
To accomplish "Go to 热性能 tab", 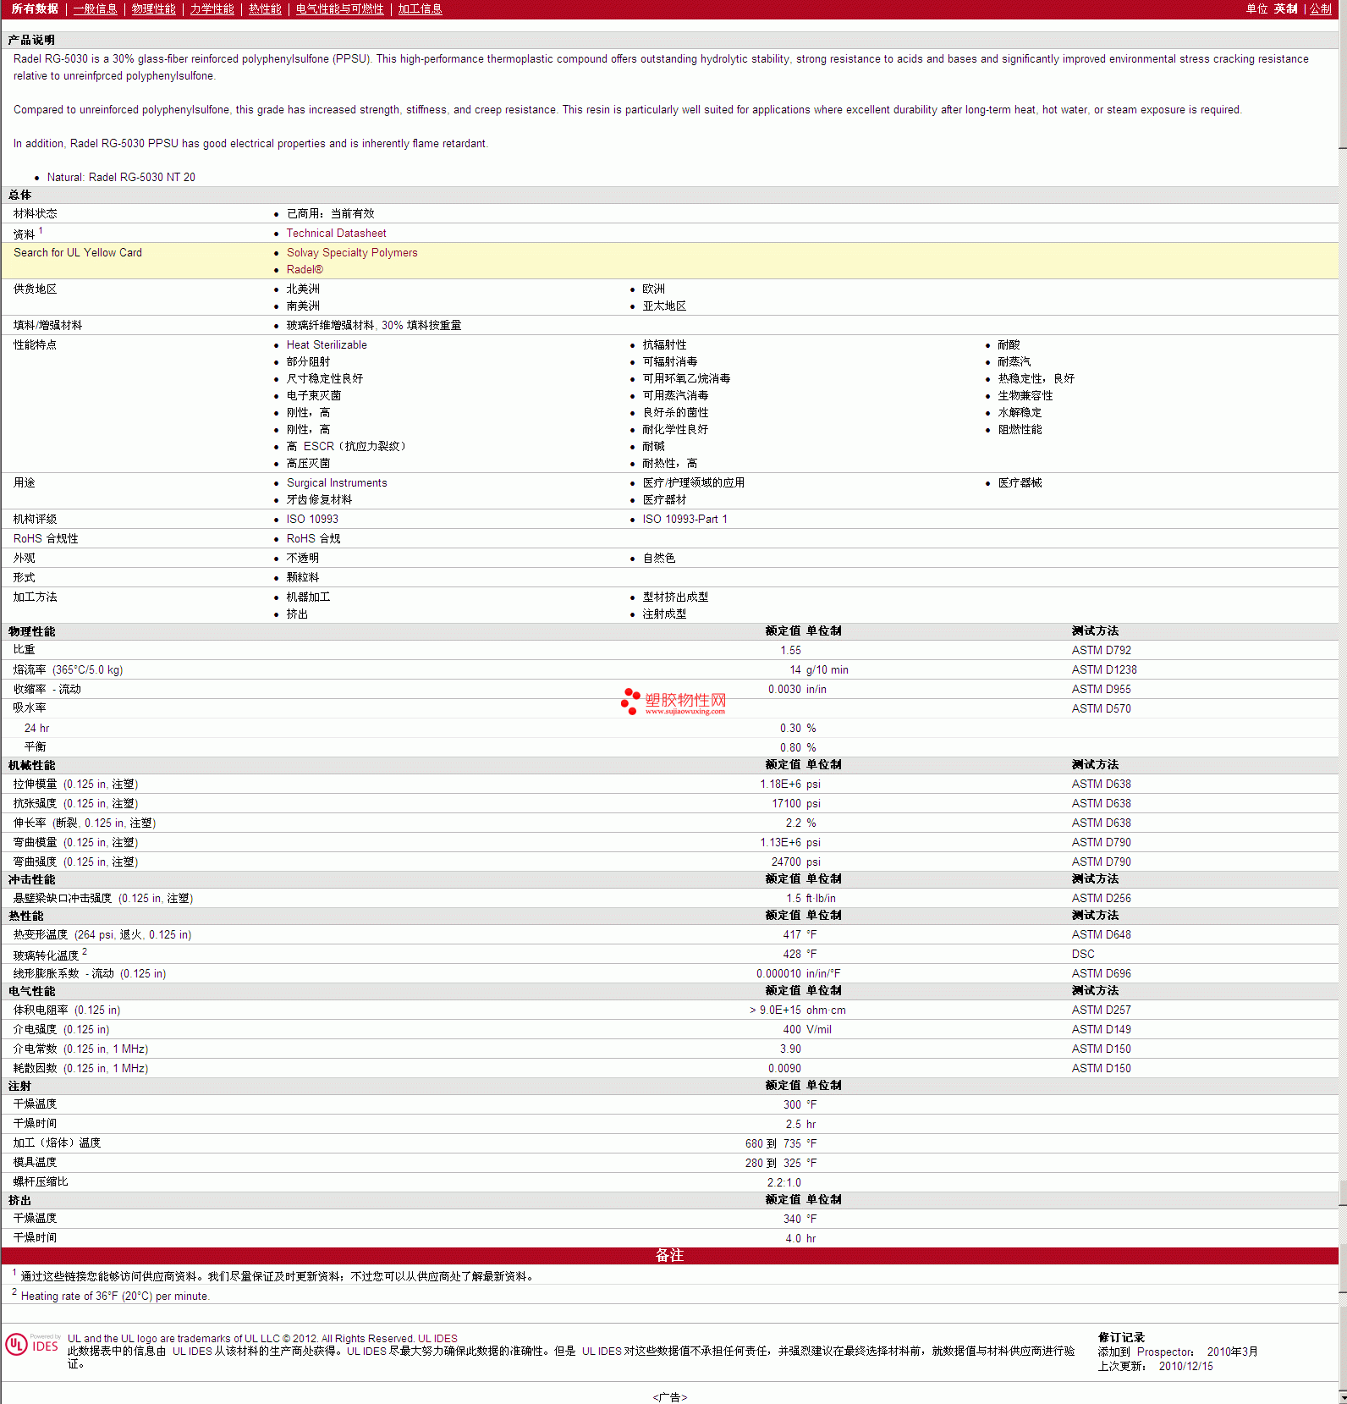I will [x=265, y=8].
